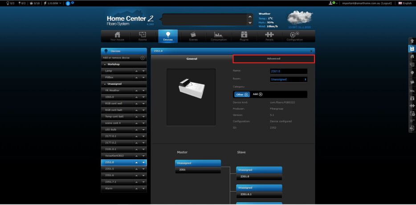The width and height of the screenshot is (416, 205).
Task: Select the 2351.0.1 slave device box
Action: pos(259,191)
